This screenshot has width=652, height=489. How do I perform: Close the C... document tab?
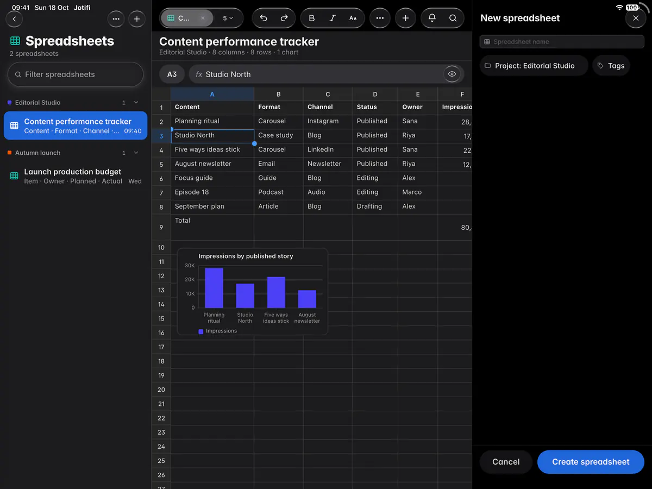(203, 18)
